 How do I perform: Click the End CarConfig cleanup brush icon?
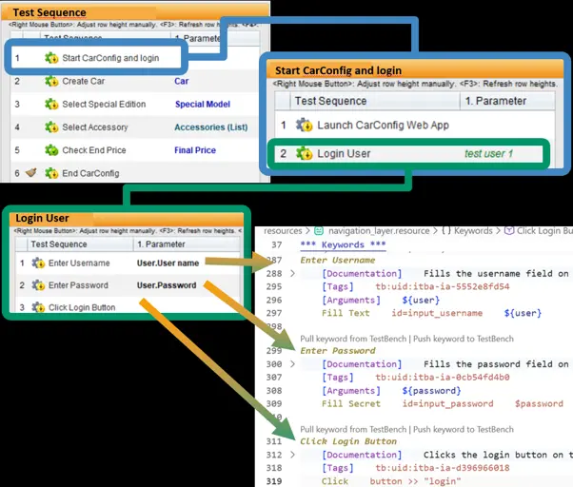pyautogui.click(x=31, y=172)
